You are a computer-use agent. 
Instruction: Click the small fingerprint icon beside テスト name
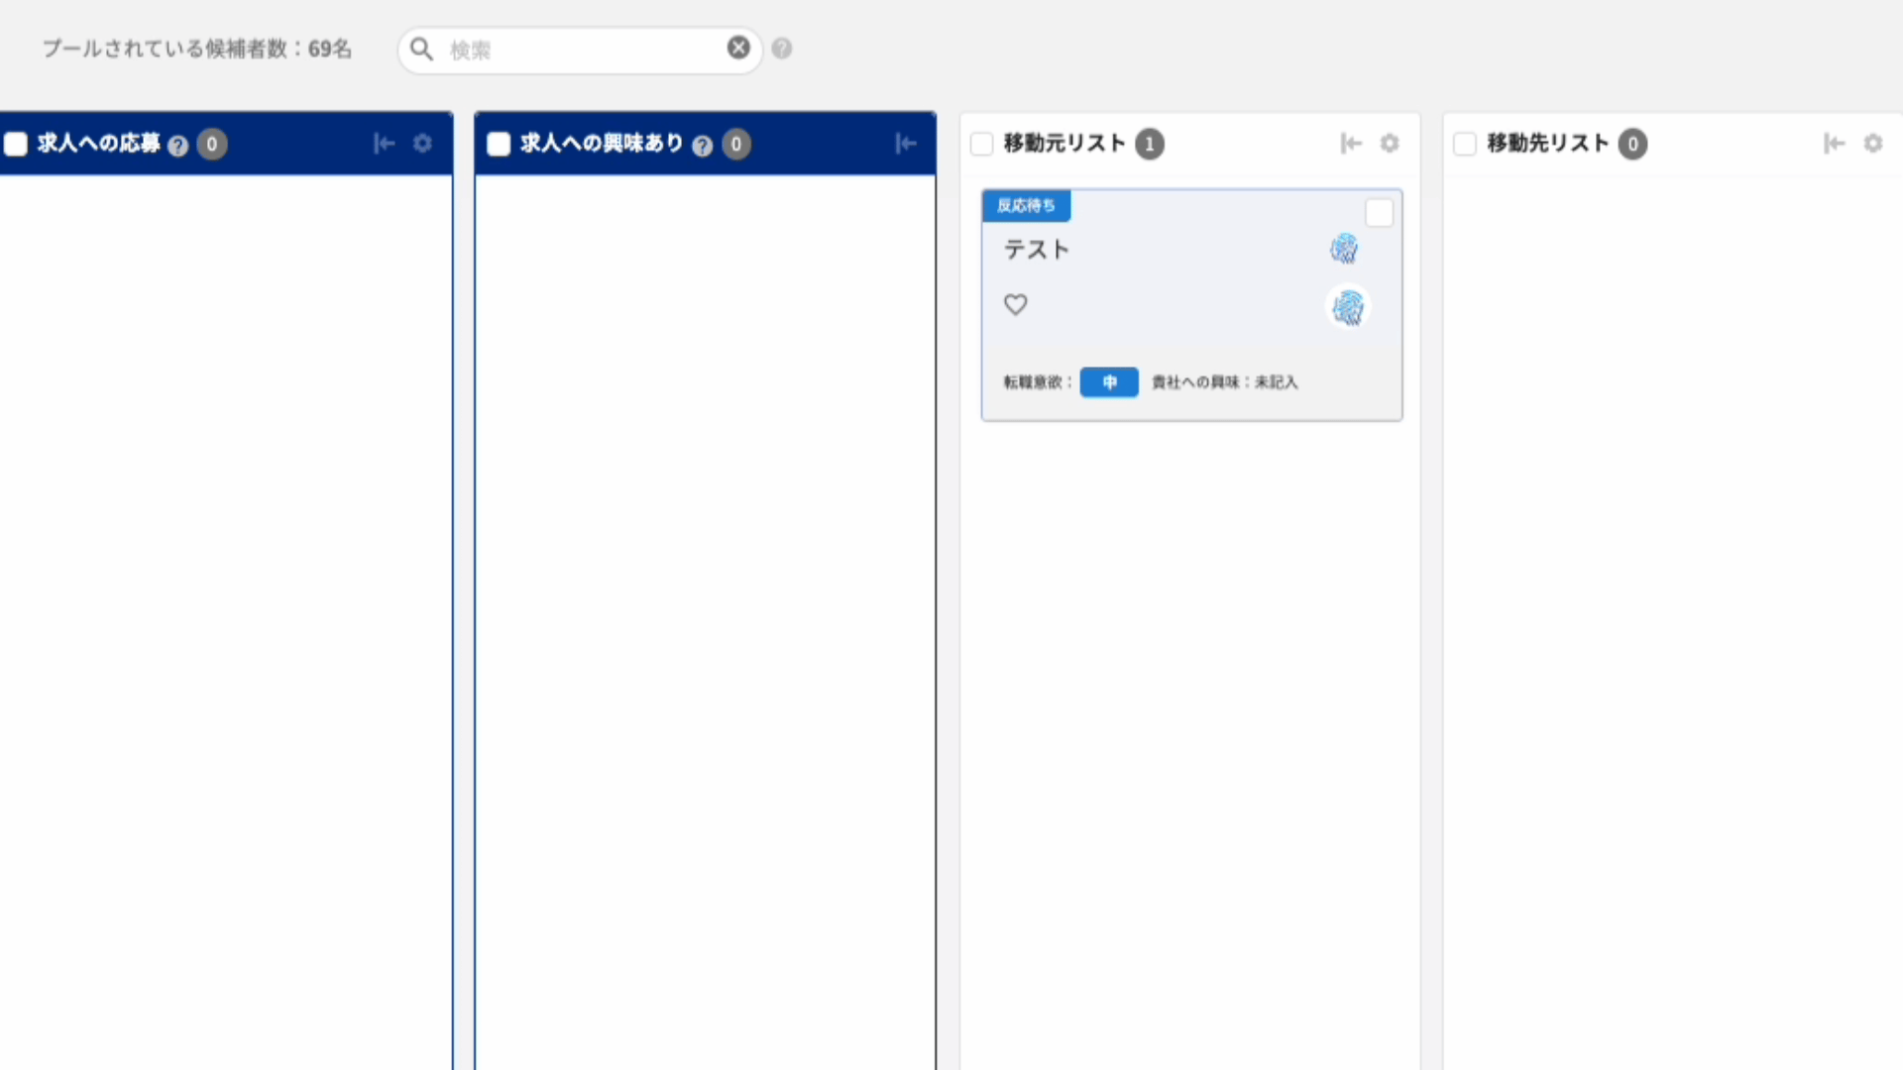(1344, 249)
